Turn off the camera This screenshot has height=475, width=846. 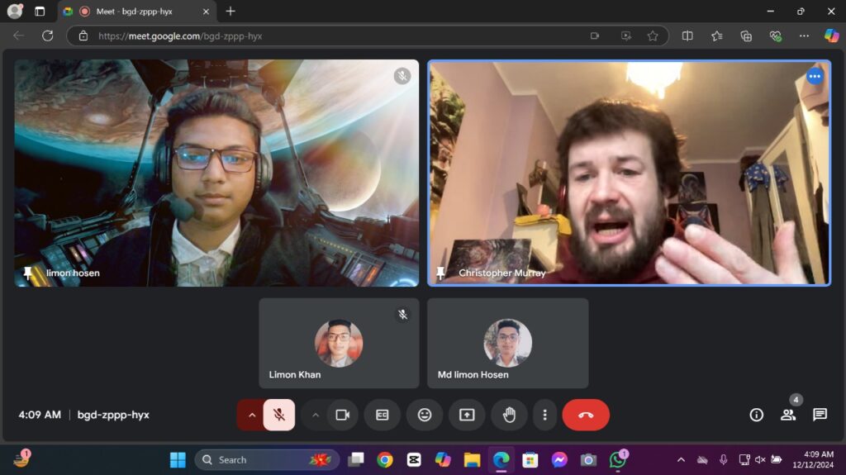pyautogui.click(x=342, y=415)
